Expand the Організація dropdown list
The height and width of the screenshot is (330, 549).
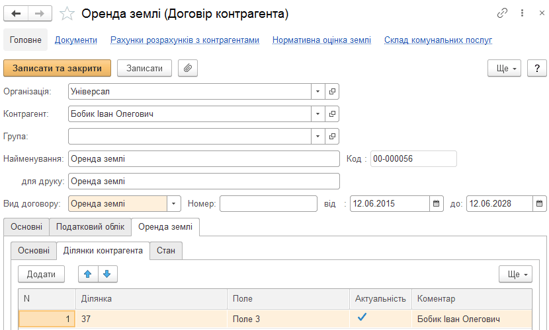(x=318, y=92)
